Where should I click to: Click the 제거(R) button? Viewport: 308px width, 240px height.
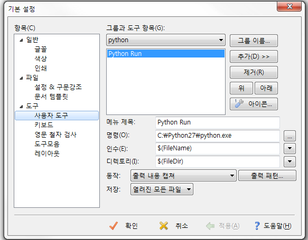tap(254, 72)
